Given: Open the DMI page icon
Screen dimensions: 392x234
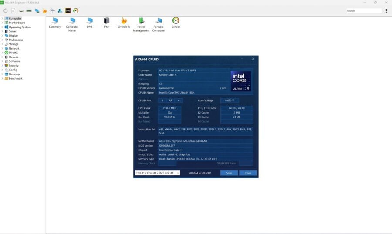Looking at the screenshot, I should pyautogui.click(x=89, y=23).
